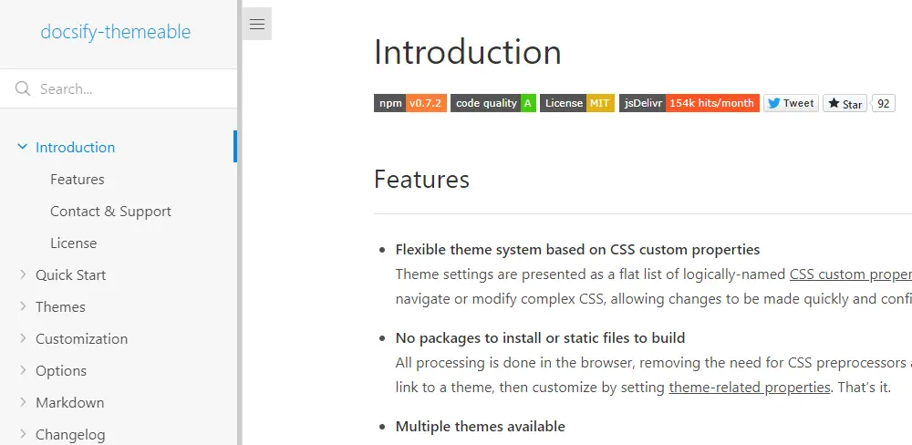Expand the Options chevron
912x445 pixels.
[x=23, y=370]
